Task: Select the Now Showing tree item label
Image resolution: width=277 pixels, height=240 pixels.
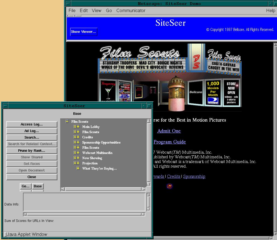Action: (92, 158)
